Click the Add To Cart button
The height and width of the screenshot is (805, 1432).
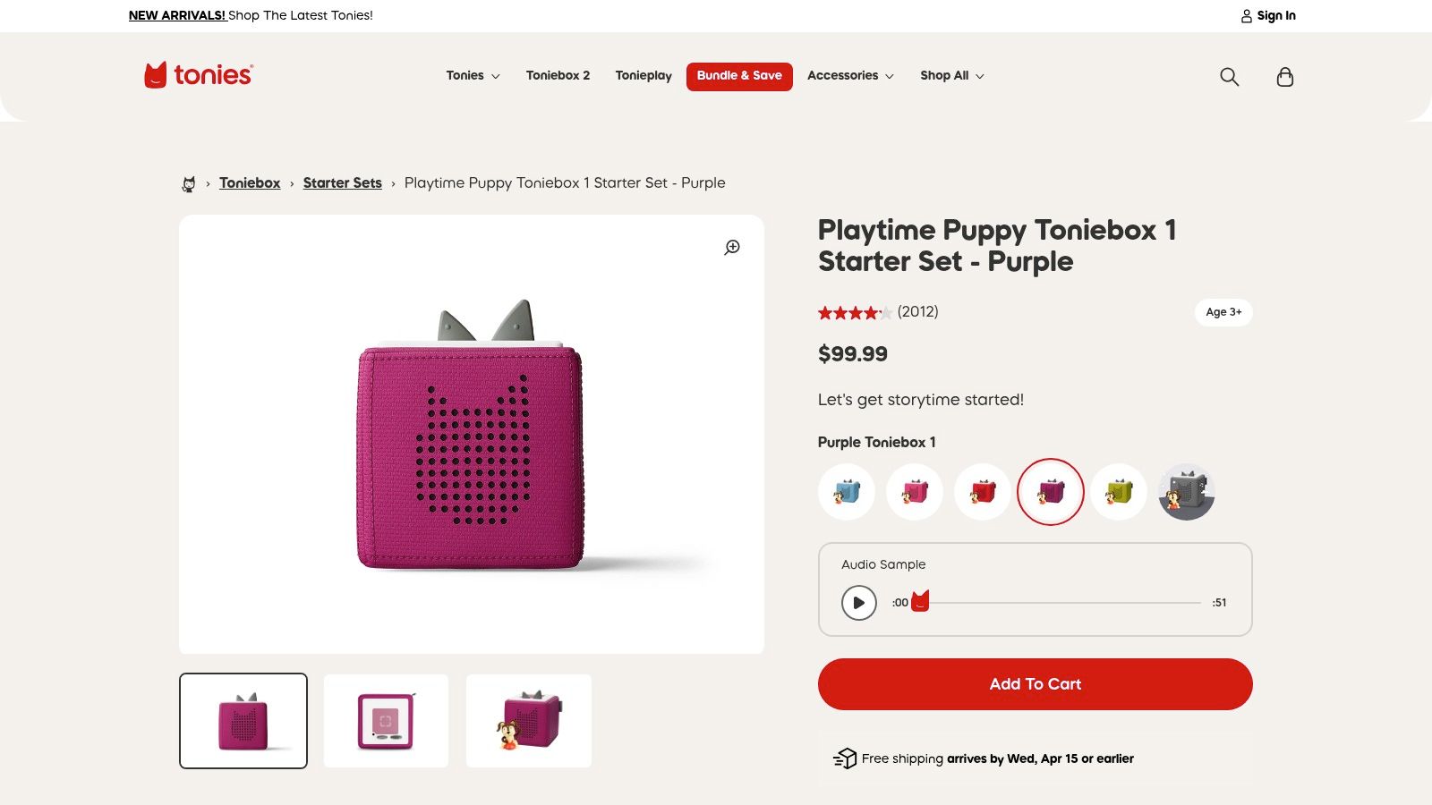pyautogui.click(x=1035, y=683)
